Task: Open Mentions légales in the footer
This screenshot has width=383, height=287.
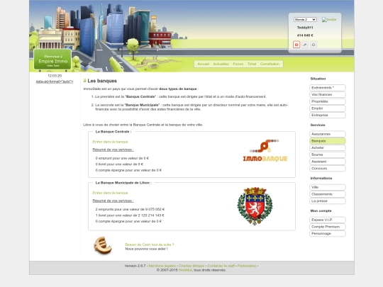Action: point(162,266)
